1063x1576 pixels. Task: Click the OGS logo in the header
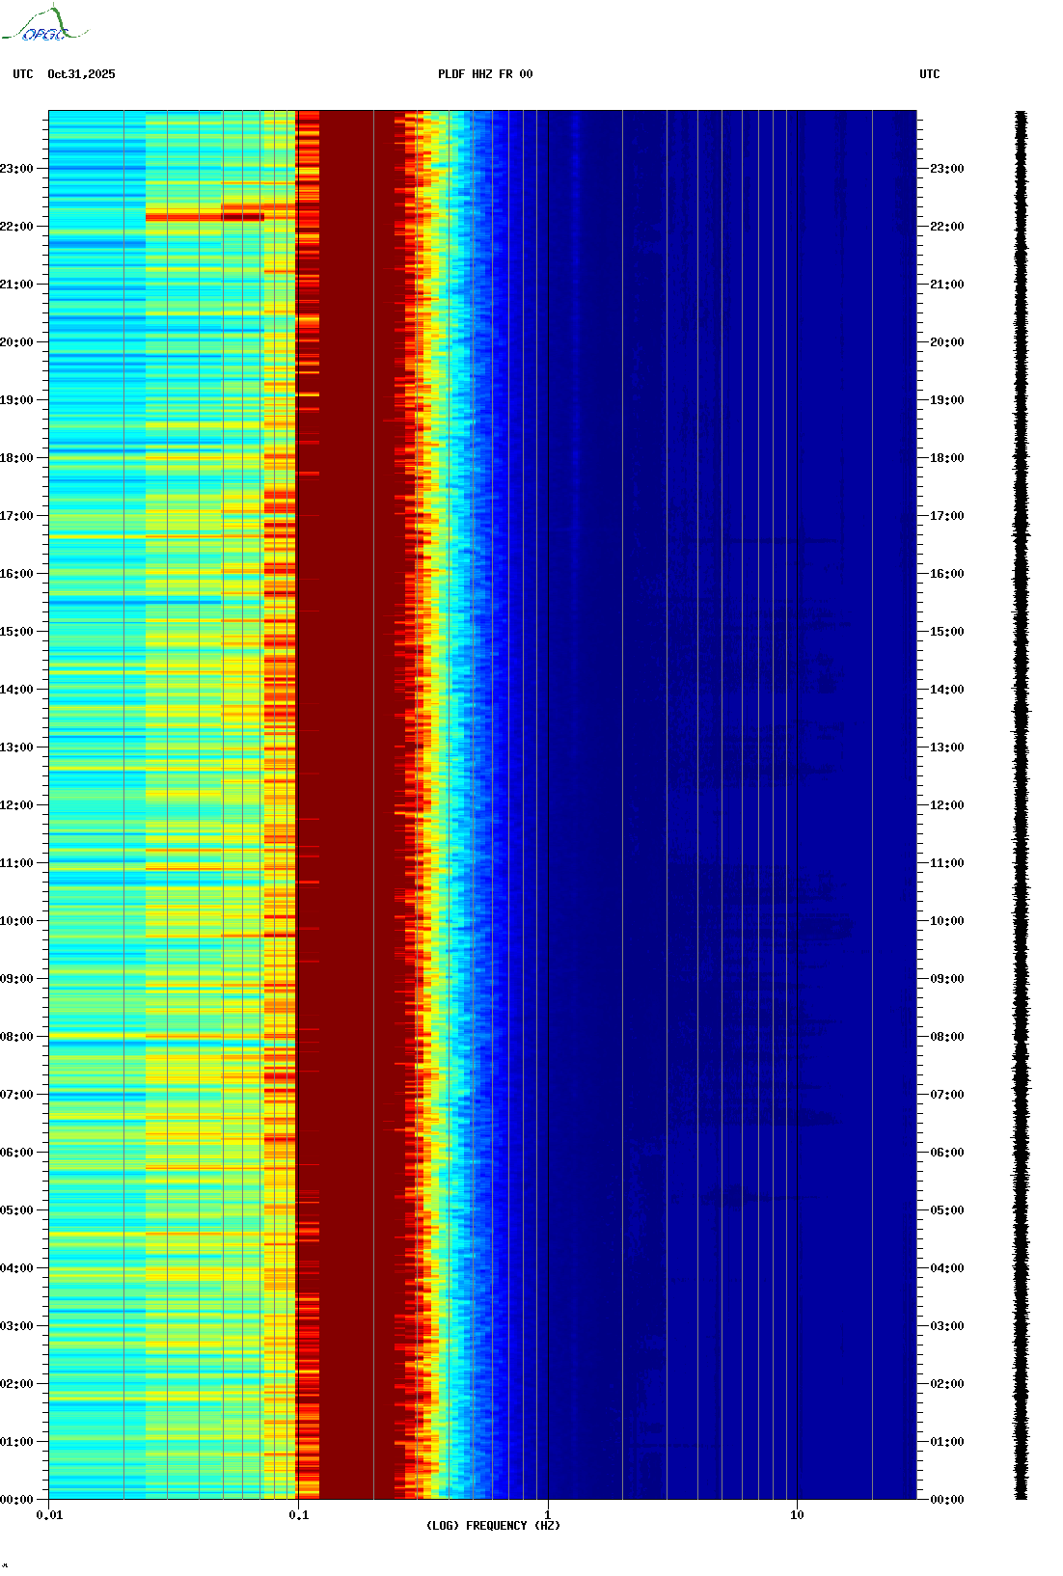44,24
